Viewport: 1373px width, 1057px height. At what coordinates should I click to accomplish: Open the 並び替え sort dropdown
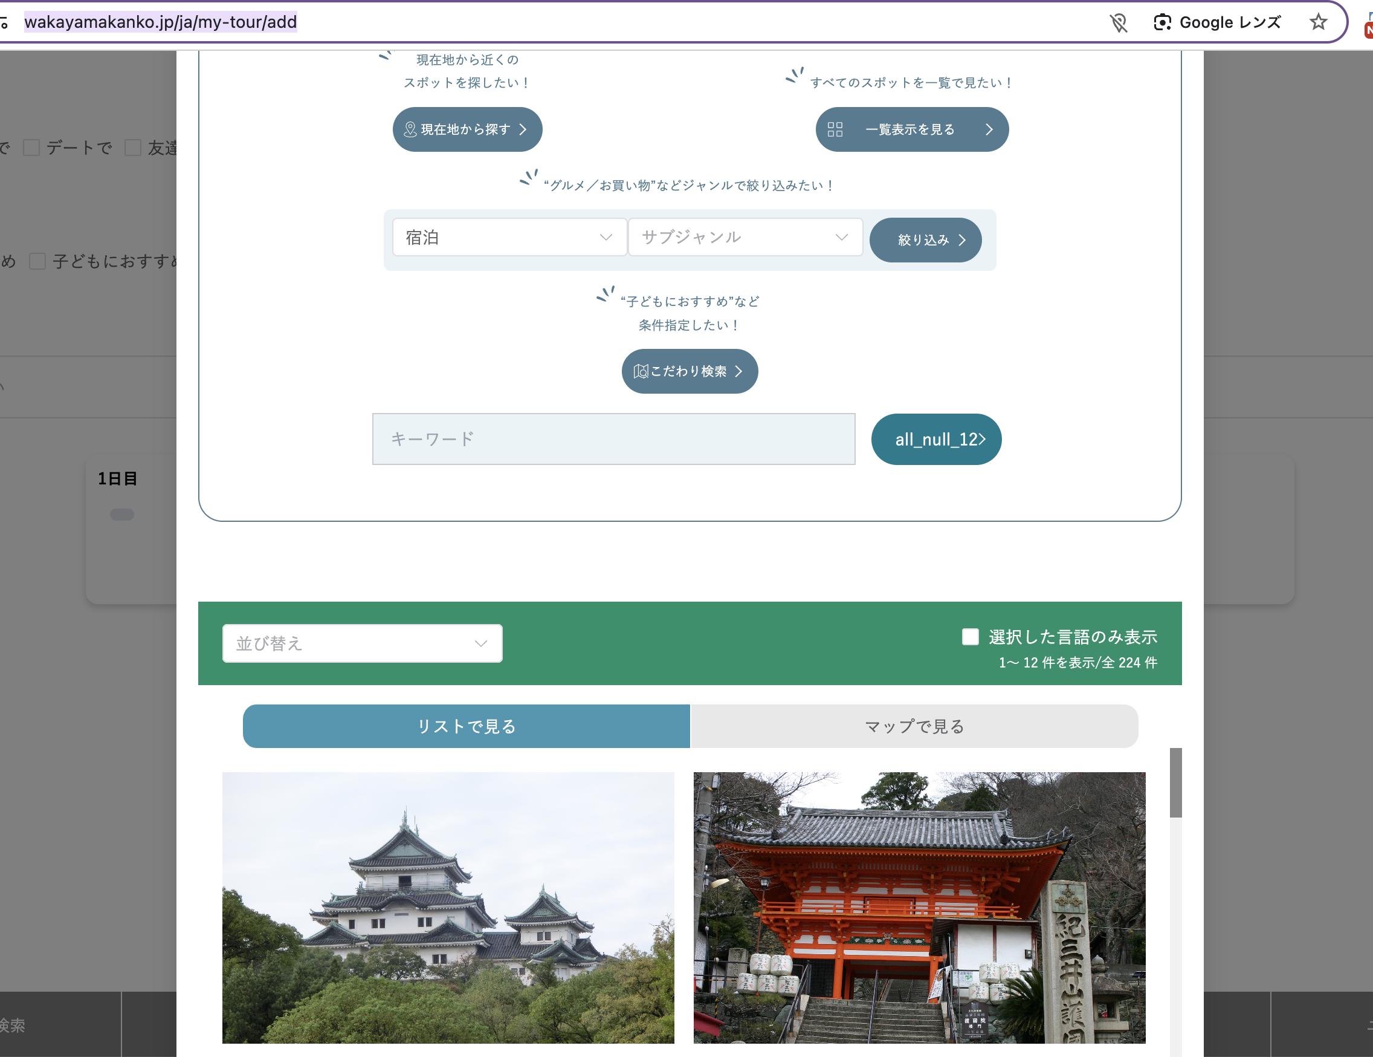coord(362,643)
